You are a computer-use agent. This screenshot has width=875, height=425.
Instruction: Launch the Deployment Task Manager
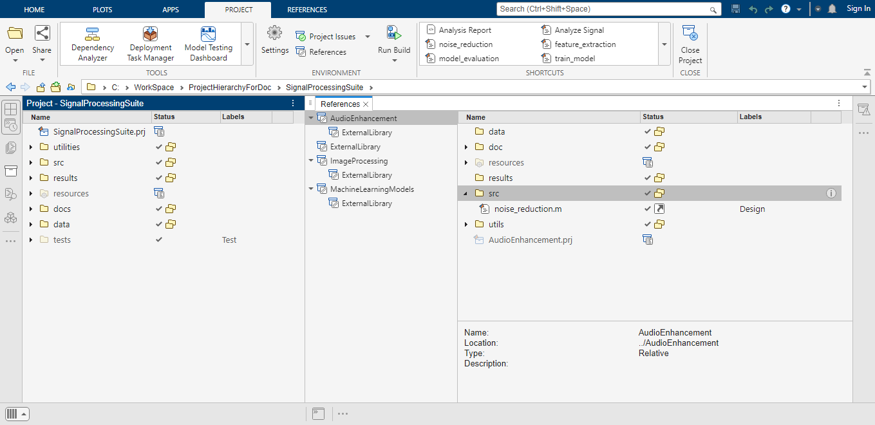150,42
